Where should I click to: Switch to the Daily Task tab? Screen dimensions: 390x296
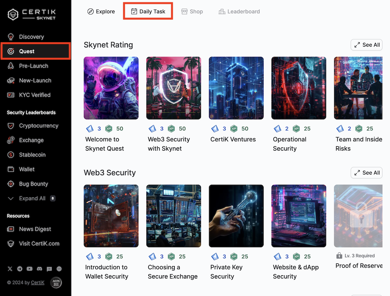click(148, 12)
